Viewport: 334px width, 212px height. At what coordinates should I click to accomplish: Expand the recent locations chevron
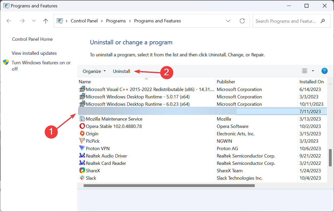34,21
